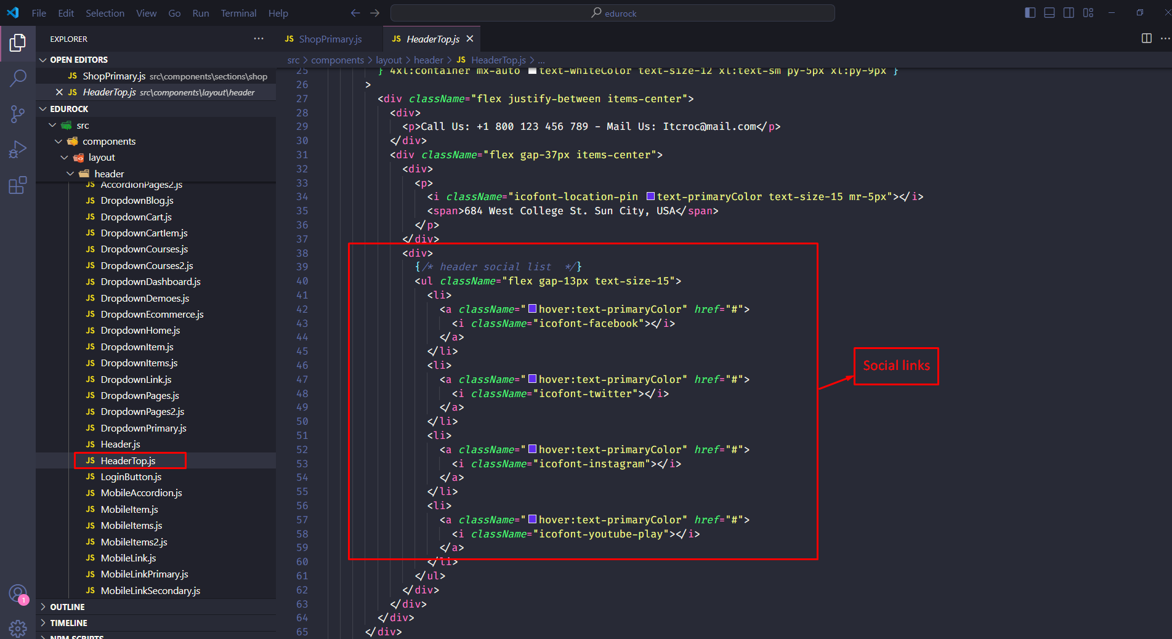This screenshot has height=639, width=1172.
Task: Open the Help menu
Action: 278,13
